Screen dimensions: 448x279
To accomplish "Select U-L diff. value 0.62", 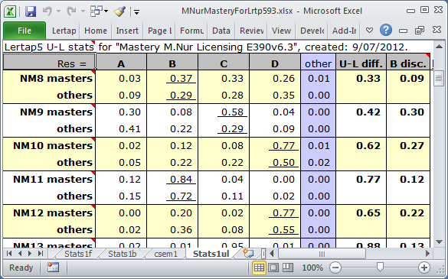I will pos(361,146).
